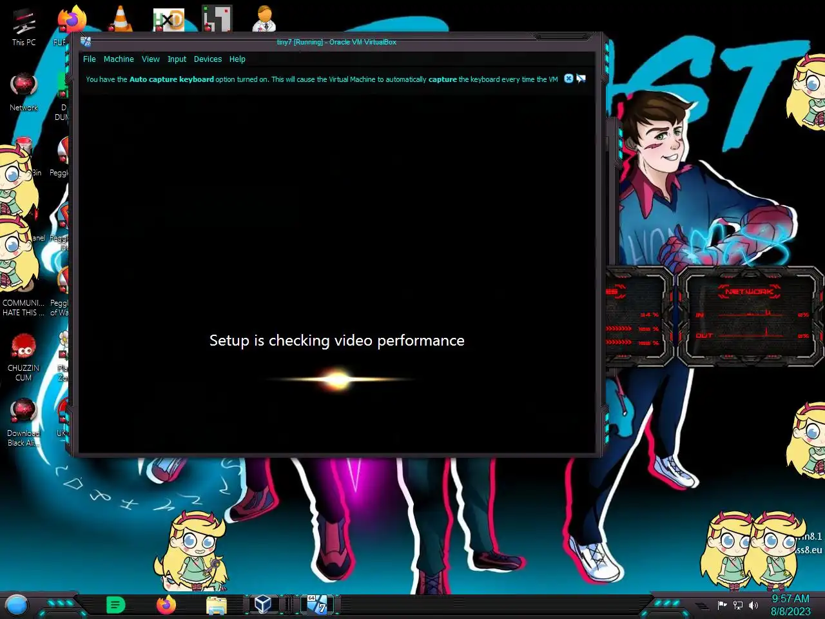The height and width of the screenshot is (619, 825).
Task: Open the Machine menu
Action: tap(119, 59)
